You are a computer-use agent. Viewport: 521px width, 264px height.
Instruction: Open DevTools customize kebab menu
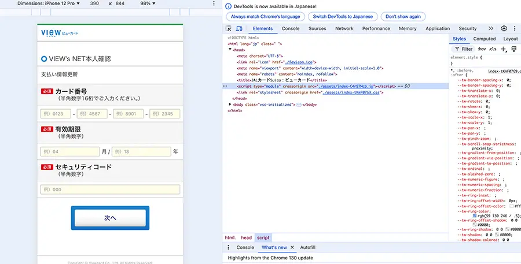(515, 28)
